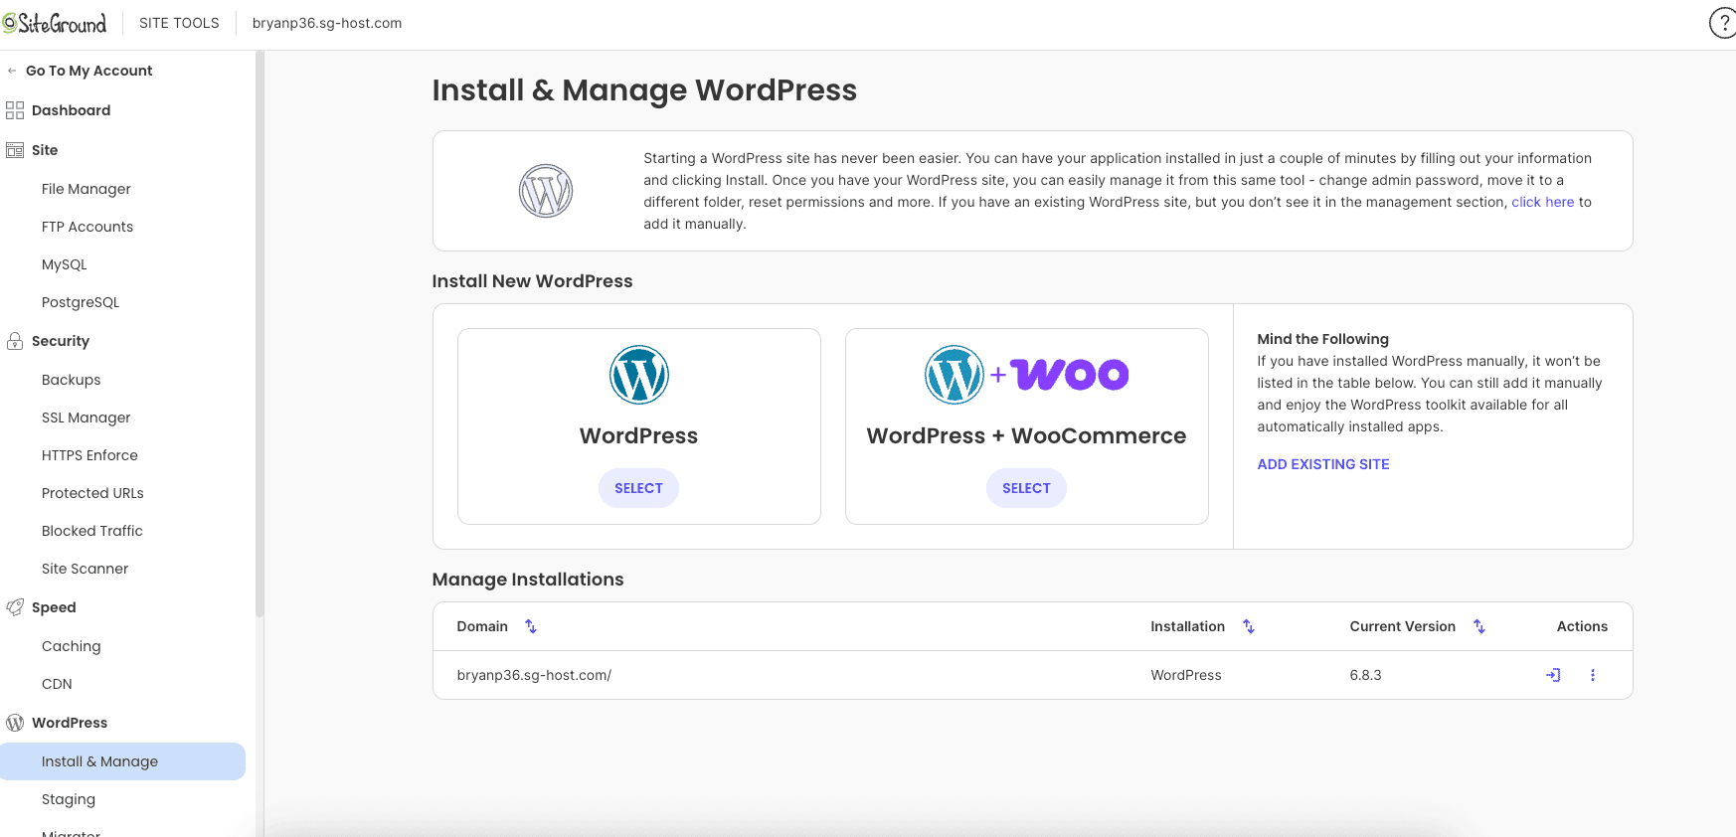The image size is (1736, 837).
Task: Open CDN page
Action: [x=57, y=684]
